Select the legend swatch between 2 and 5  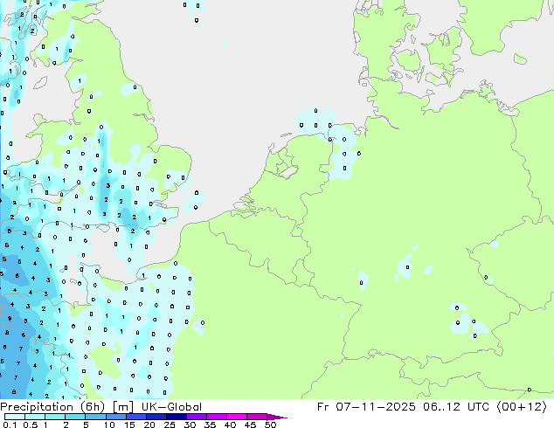click(x=75, y=417)
